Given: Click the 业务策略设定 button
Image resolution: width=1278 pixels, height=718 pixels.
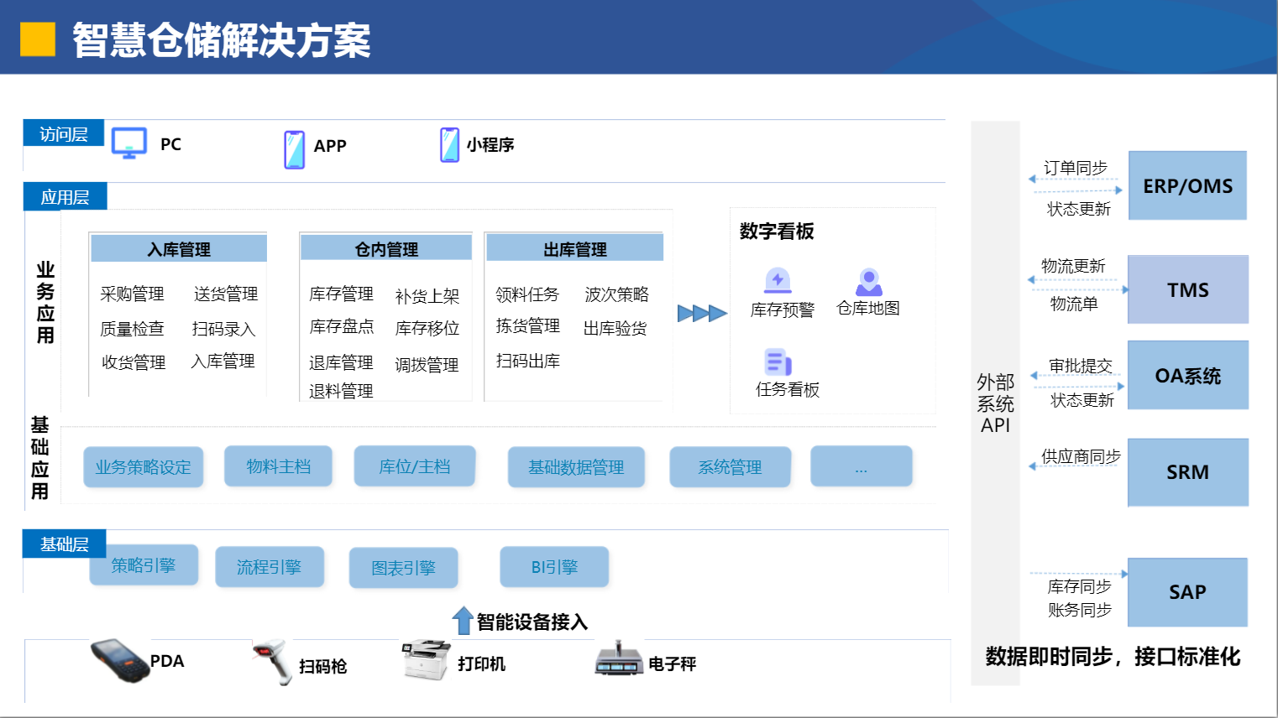Looking at the screenshot, I should pos(144,467).
